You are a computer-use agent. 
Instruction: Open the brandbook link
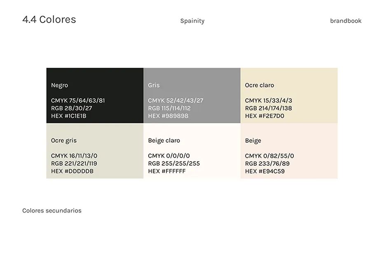point(346,21)
